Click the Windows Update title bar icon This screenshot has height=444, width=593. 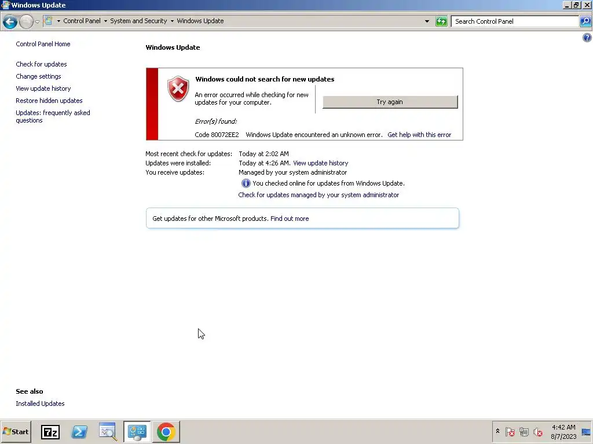[5, 5]
